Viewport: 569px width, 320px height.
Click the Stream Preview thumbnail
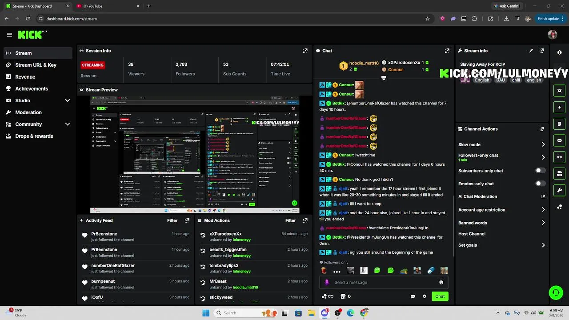(x=195, y=155)
